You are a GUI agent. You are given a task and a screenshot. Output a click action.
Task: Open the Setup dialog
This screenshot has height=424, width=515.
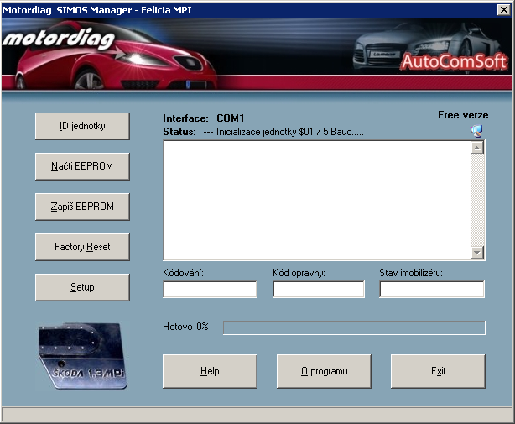tap(82, 287)
